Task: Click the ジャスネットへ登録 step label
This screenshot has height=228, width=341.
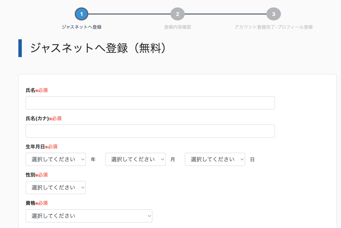Action: point(82,27)
